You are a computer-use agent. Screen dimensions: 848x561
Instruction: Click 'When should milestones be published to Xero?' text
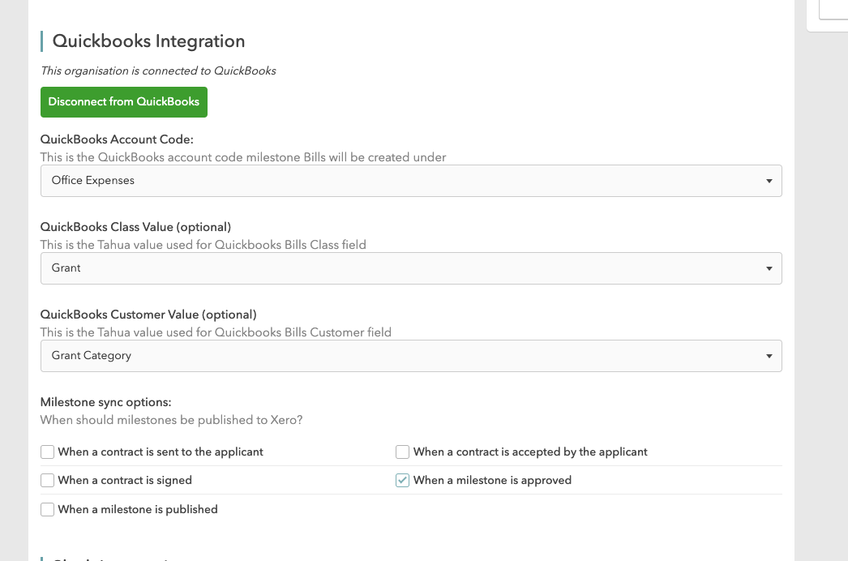coord(171,420)
